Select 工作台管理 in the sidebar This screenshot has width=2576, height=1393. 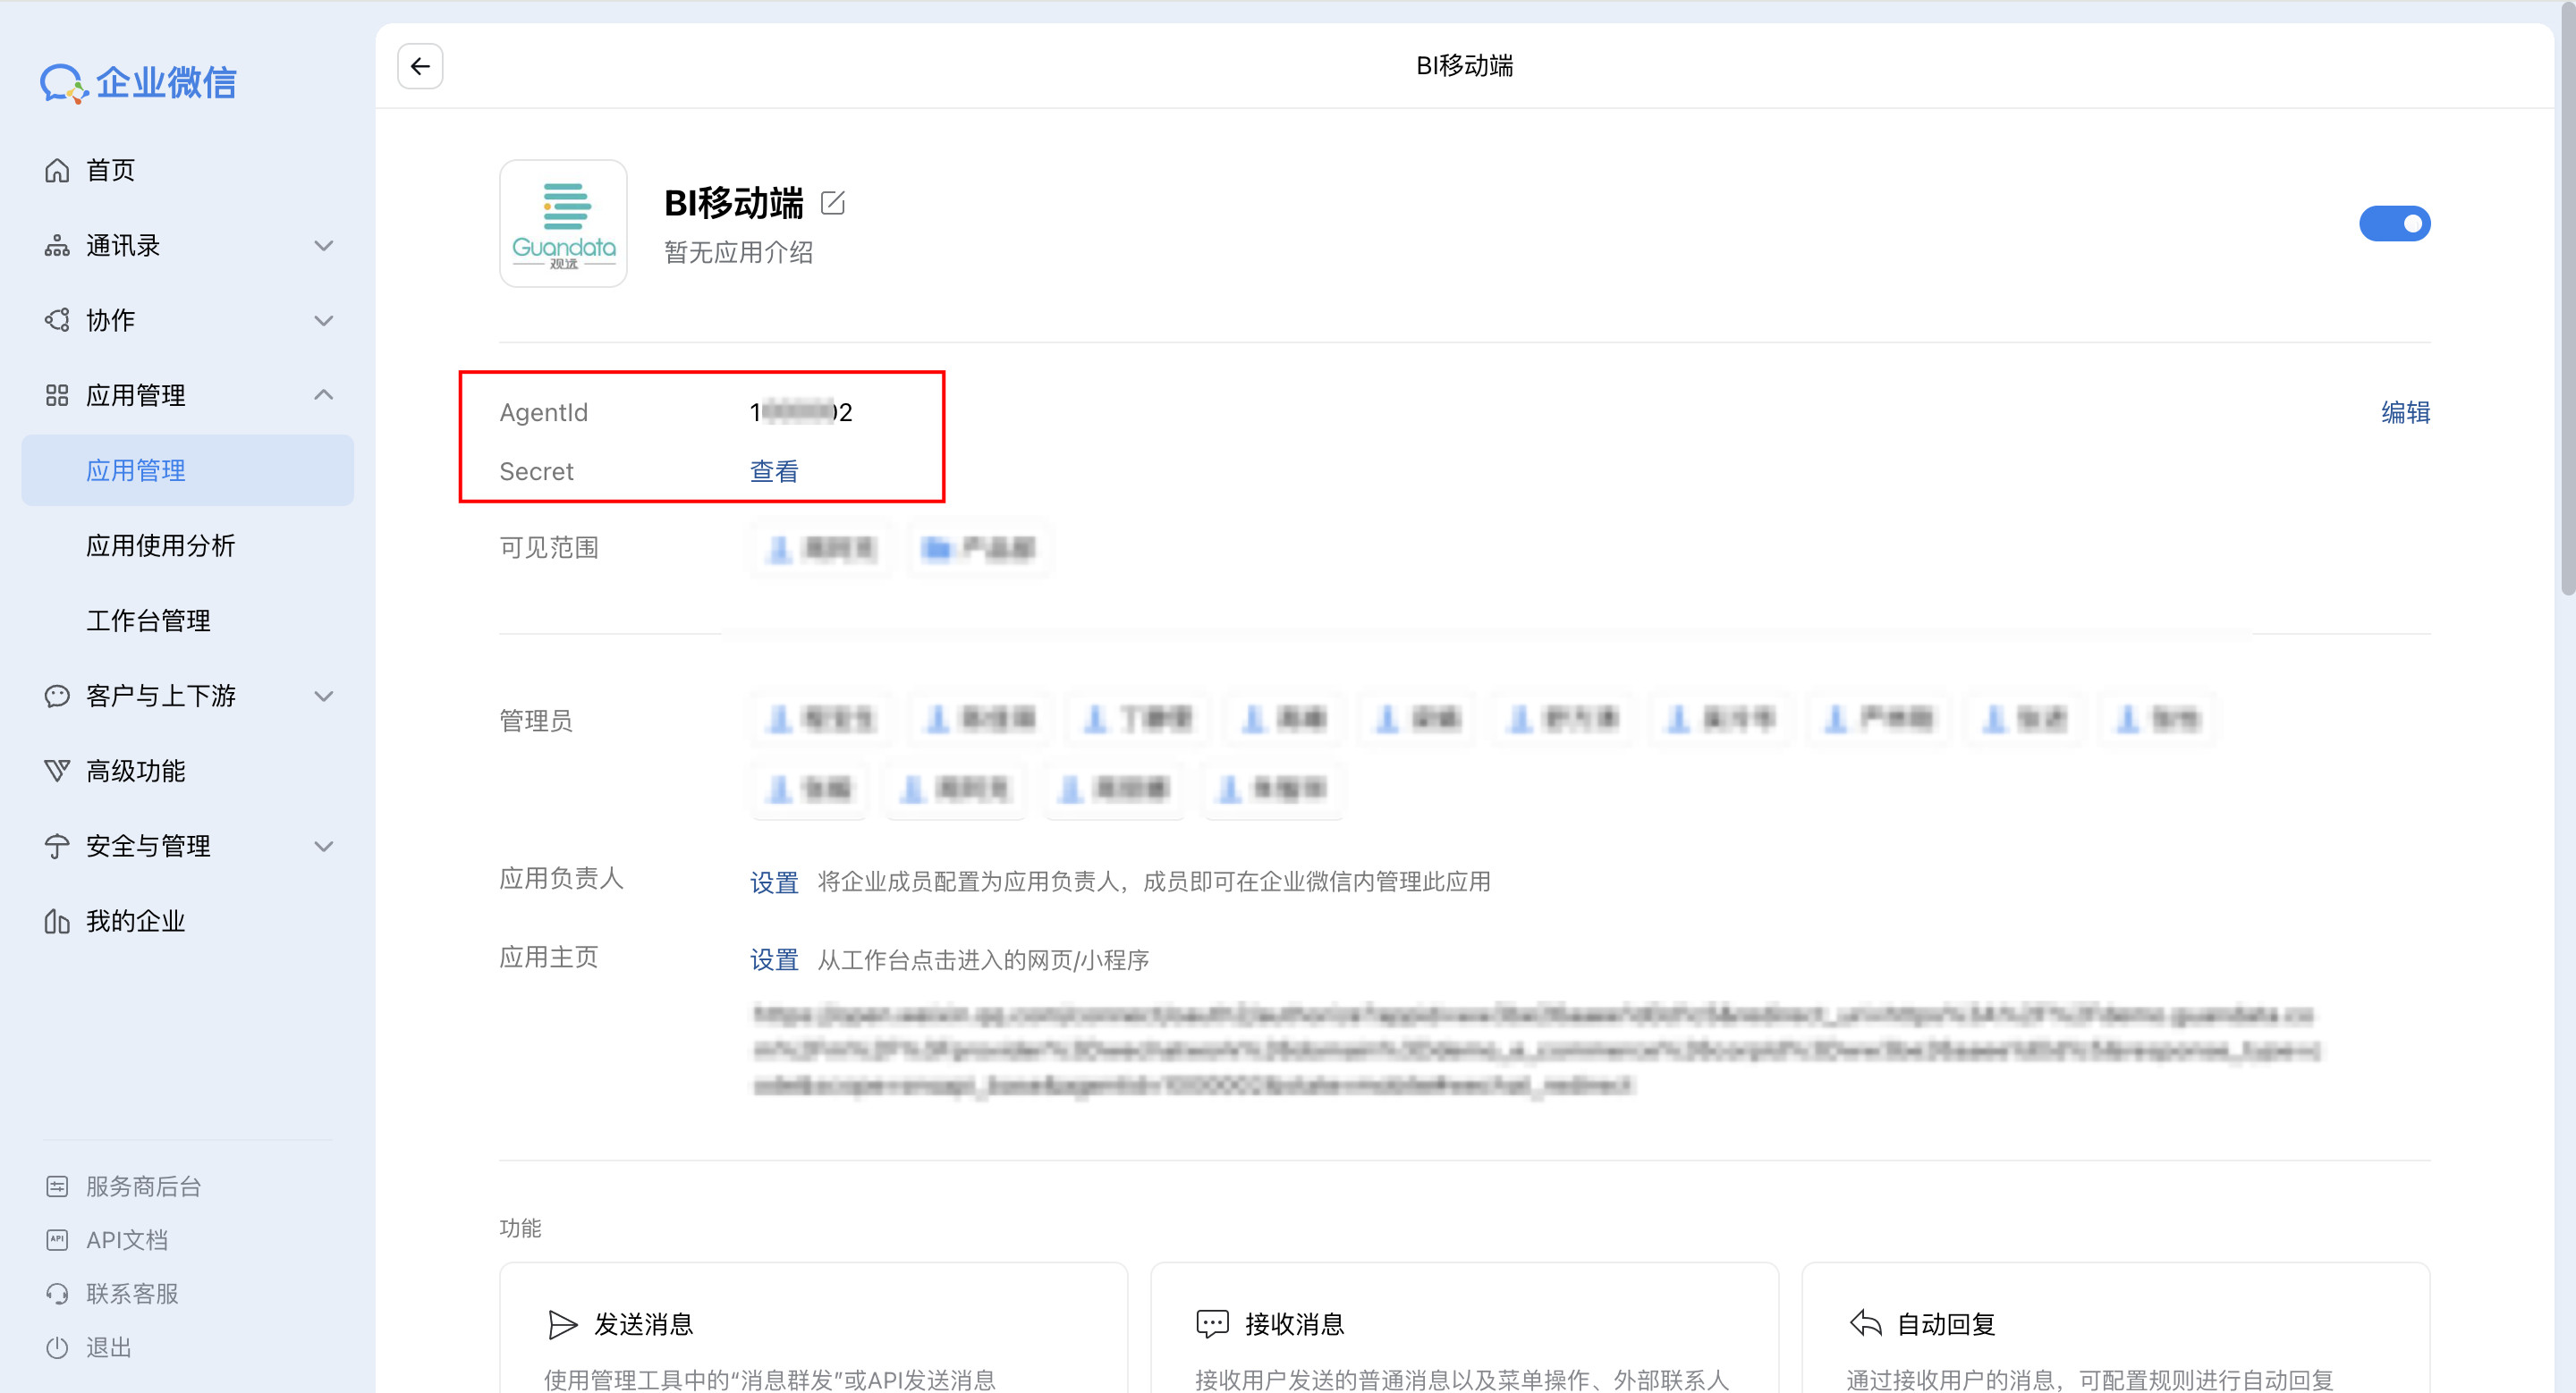148,621
